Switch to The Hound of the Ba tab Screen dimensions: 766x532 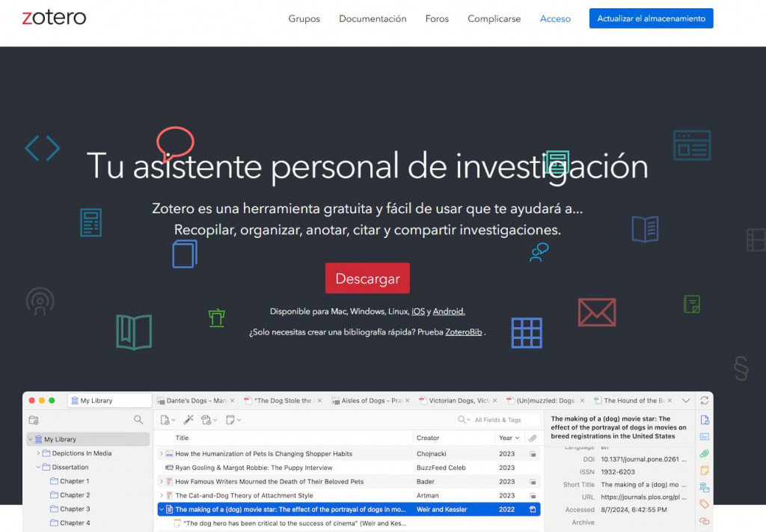coord(634,400)
